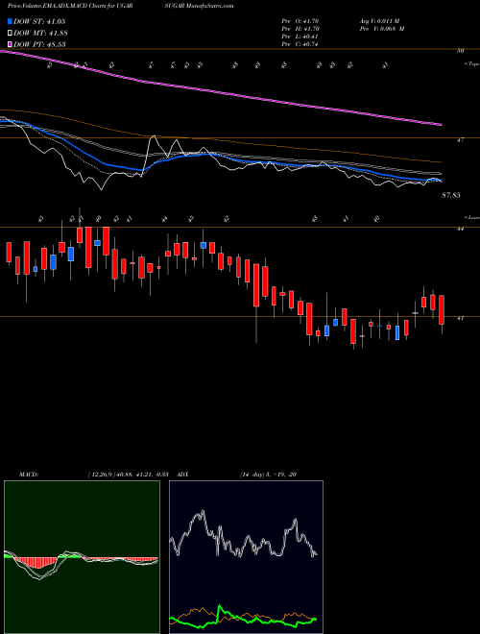Click the Pre O: 41.70 value

[x=300, y=21]
